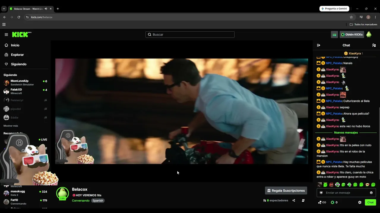Screen dimensions: 380x213
Task: Open masokugg recommended channel
Action: (25, 193)
